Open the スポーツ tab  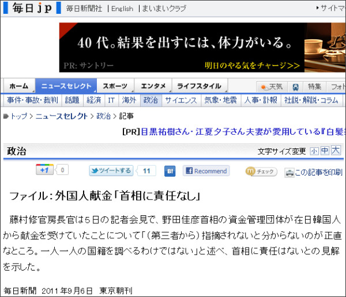(x=115, y=86)
